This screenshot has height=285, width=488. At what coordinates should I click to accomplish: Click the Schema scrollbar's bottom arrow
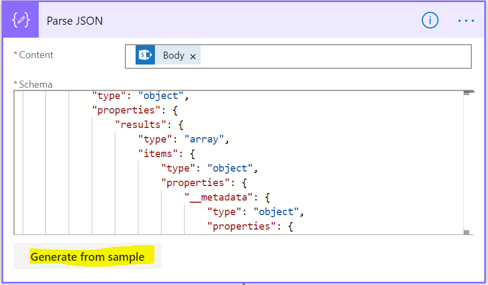click(466, 232)
